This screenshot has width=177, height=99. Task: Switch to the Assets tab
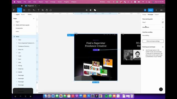tap(23, 15)
